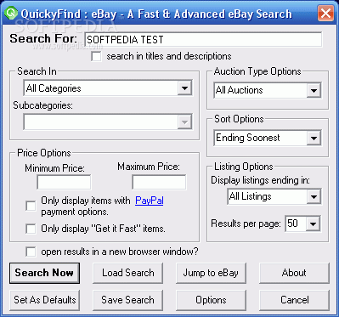This screenshot has width=339, height=317.
Task: Tick the Get it Fast items checkbox
Action: pos(31,229)
